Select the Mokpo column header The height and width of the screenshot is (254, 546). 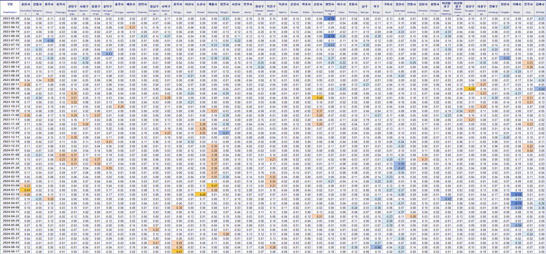click(307, 8)
